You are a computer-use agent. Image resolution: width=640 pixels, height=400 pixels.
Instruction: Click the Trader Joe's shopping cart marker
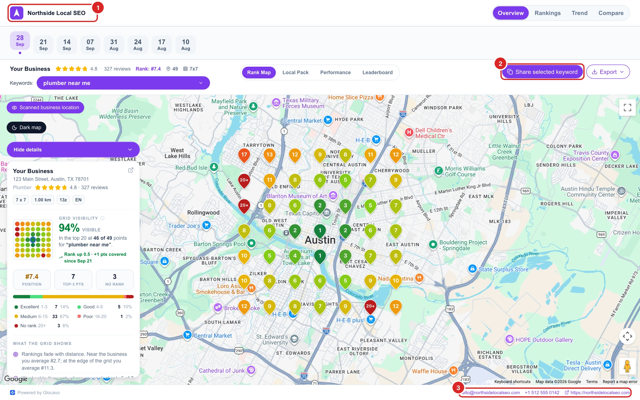[x=206, y=225]
